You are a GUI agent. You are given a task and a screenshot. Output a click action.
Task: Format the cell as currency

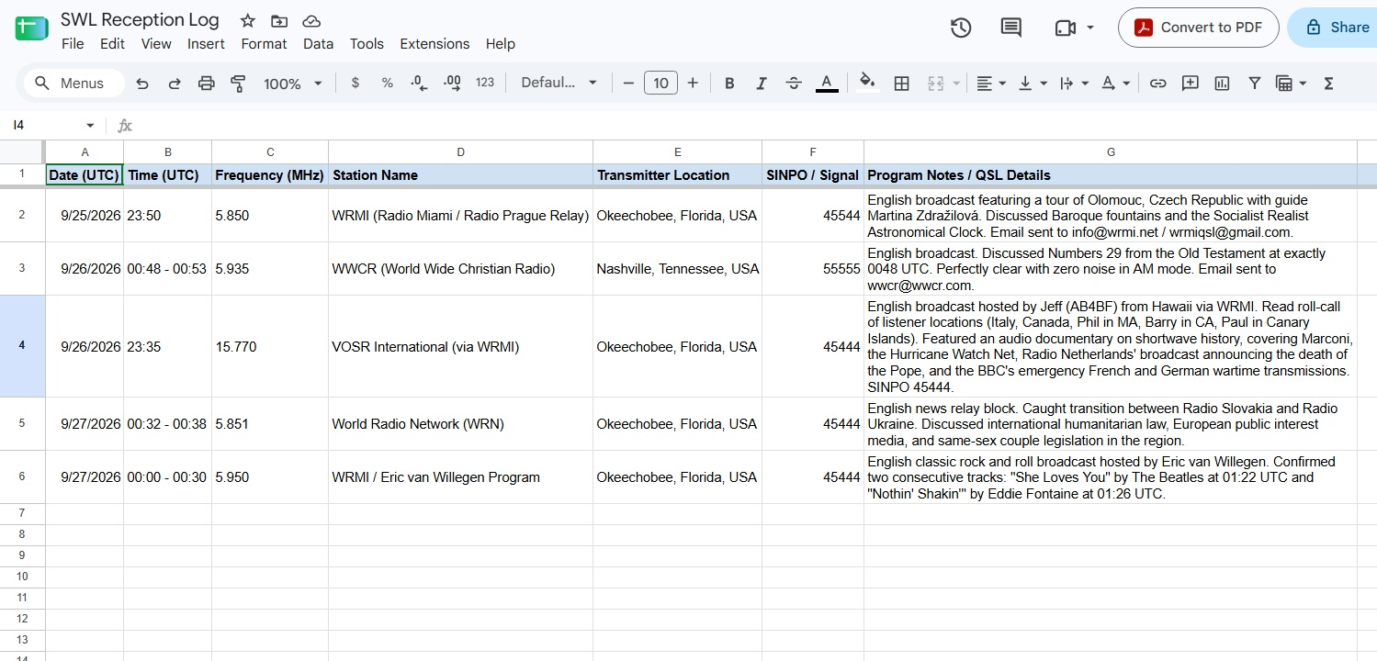tap(356, 83)
